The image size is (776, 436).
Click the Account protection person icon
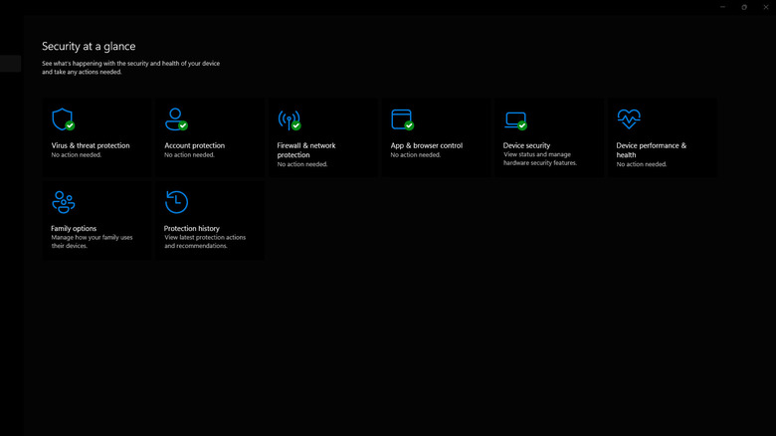click(x=176, y=120)
